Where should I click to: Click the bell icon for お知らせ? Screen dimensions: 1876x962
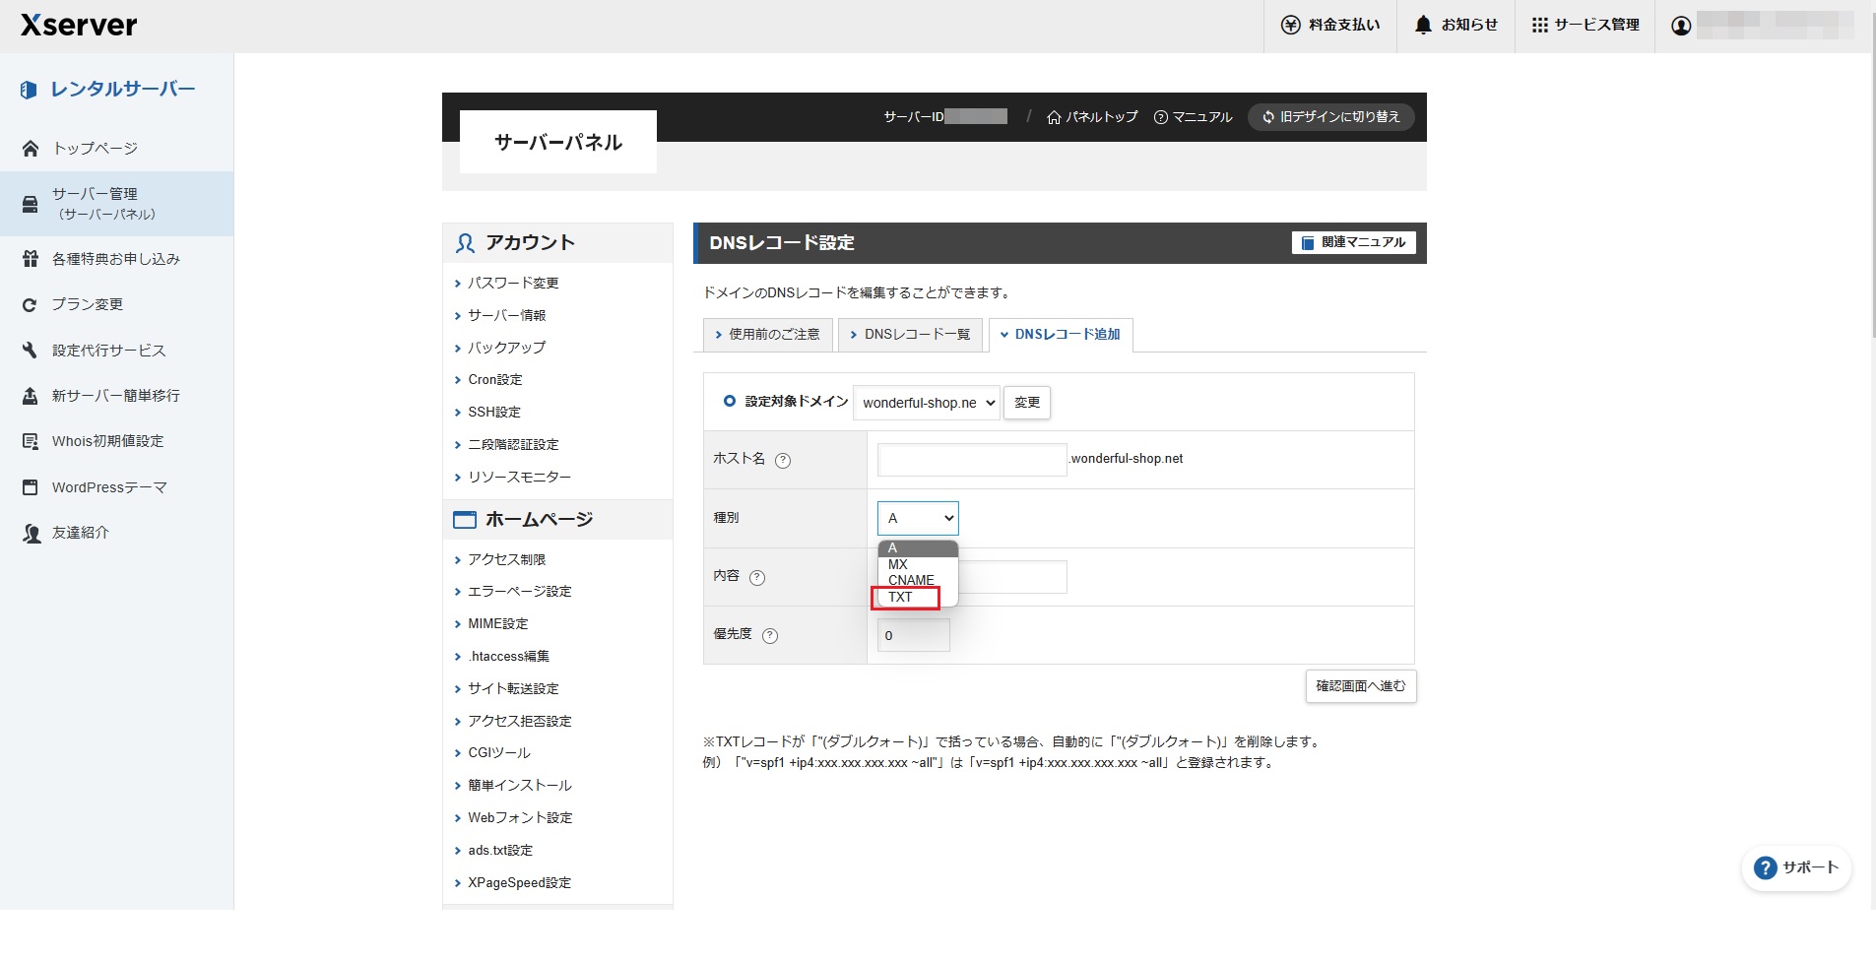click(1423, 25)
